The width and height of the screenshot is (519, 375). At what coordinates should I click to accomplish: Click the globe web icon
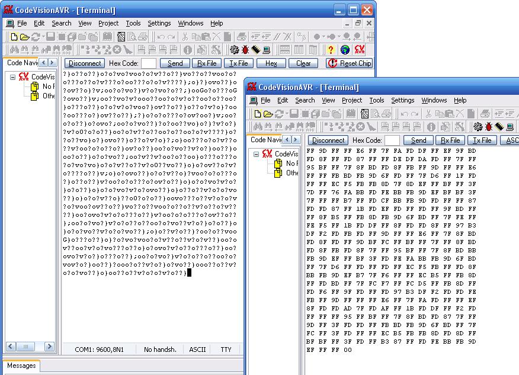point(345,50)
